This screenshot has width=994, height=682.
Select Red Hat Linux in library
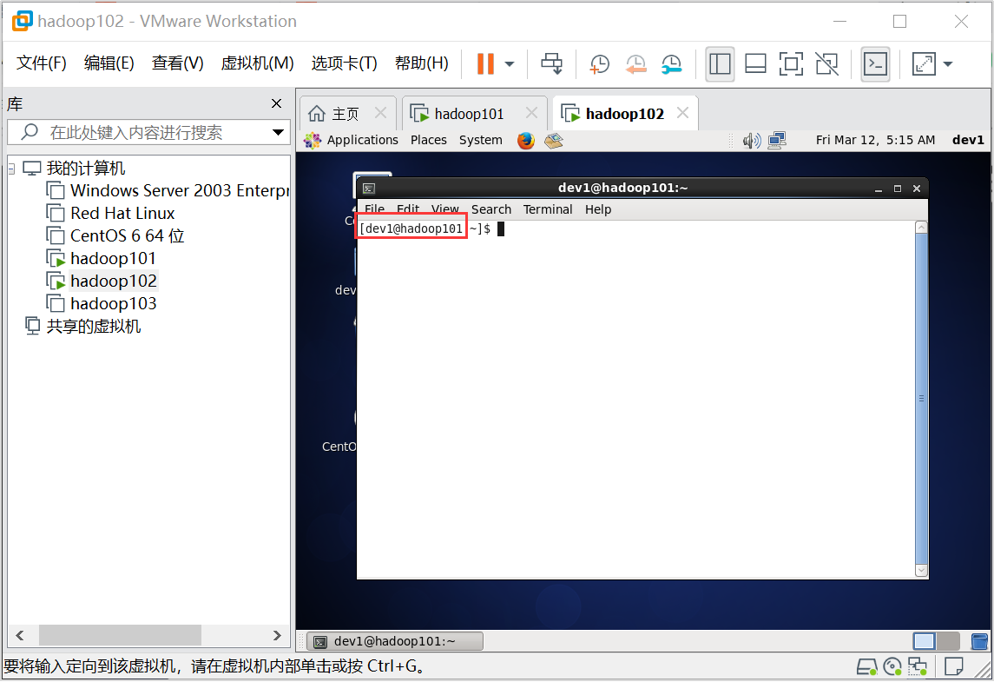point(110,213)
